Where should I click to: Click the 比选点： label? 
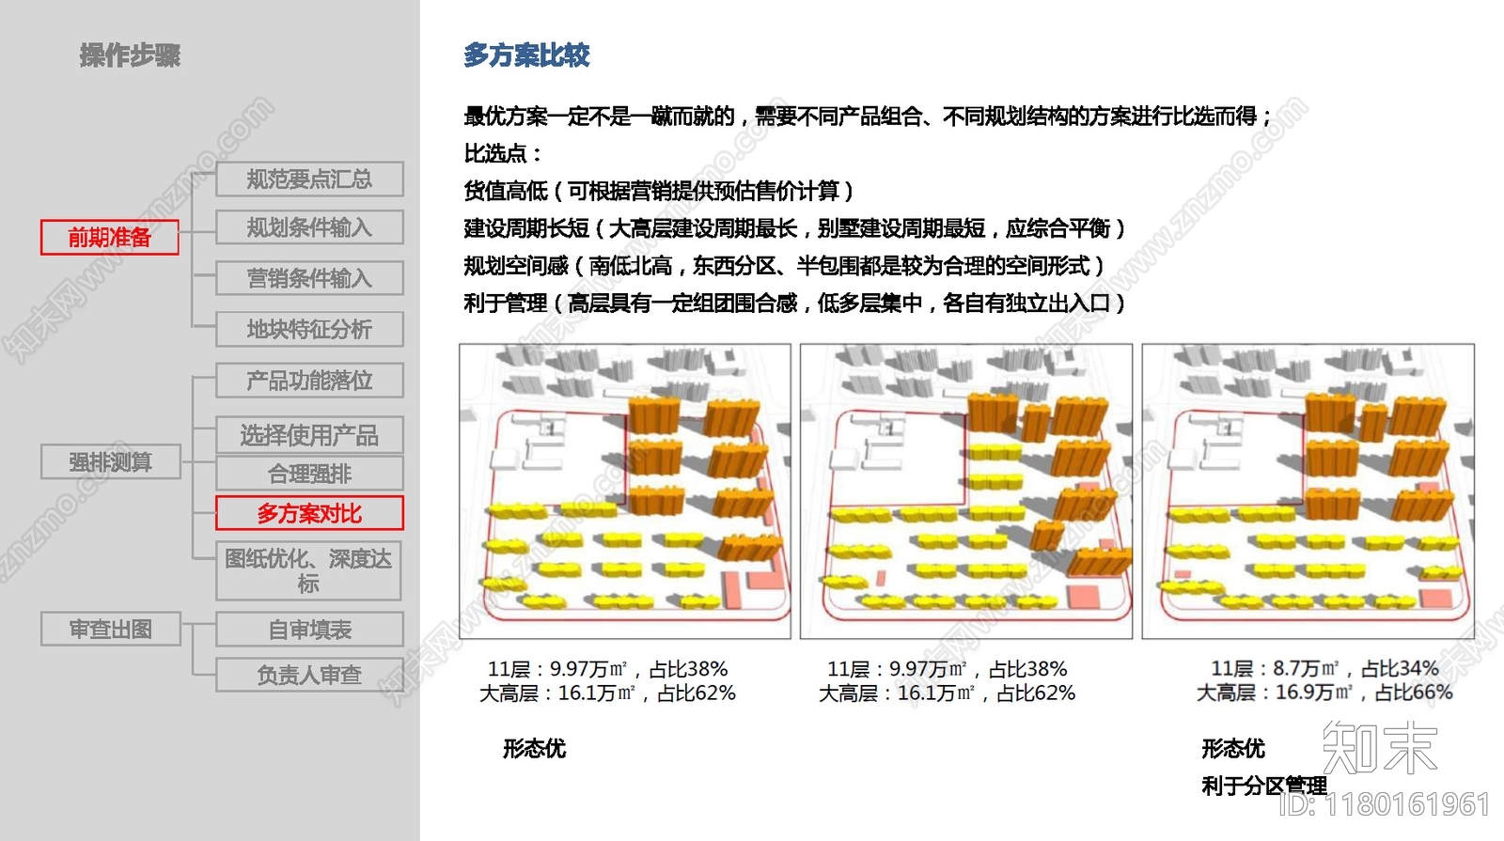click(x=504, y=153)
